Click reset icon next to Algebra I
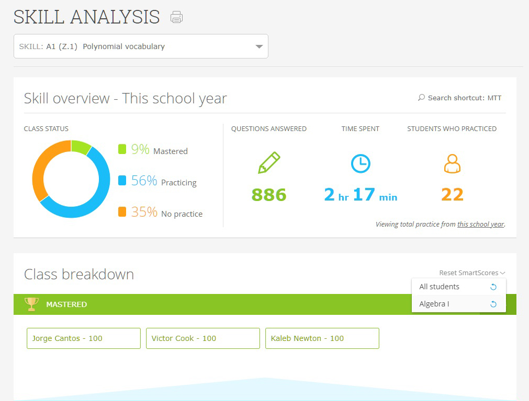The width and height of the screenshot is (529, 401). pyautogui.click(x=493, y=304)
